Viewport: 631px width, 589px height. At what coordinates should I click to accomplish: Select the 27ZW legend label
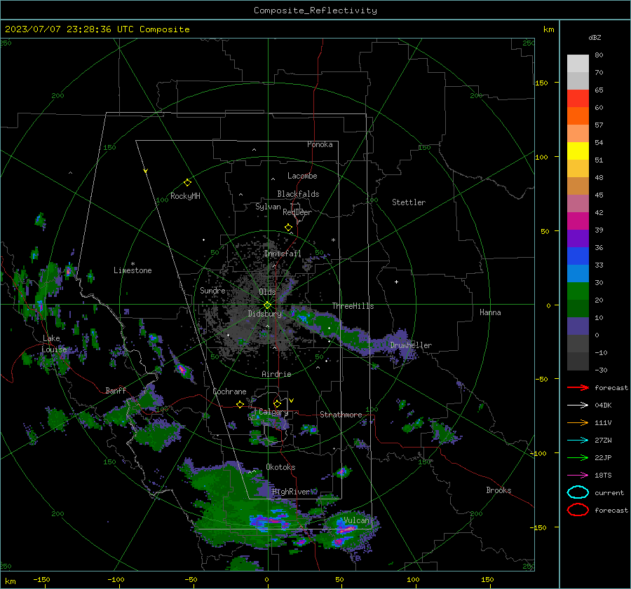click(x=603, y=441)
